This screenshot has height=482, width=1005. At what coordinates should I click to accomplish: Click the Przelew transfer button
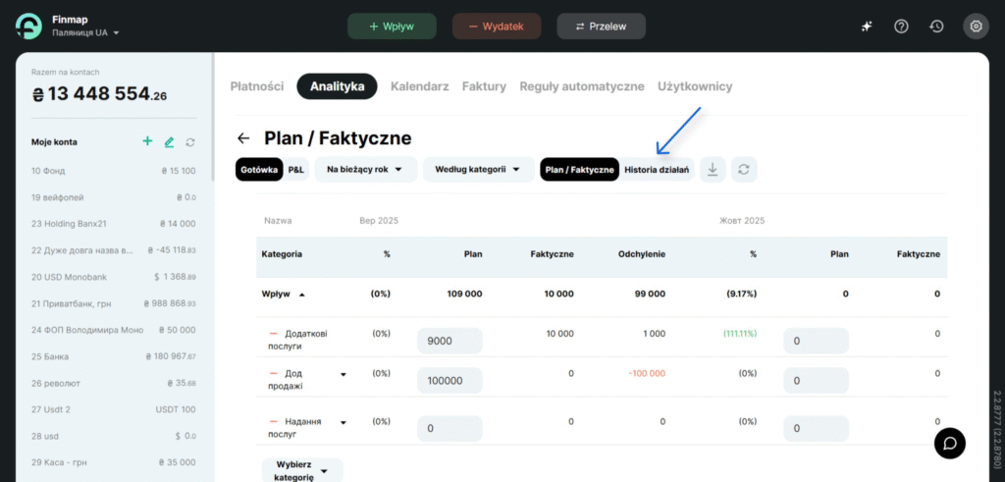coord(601,27)
